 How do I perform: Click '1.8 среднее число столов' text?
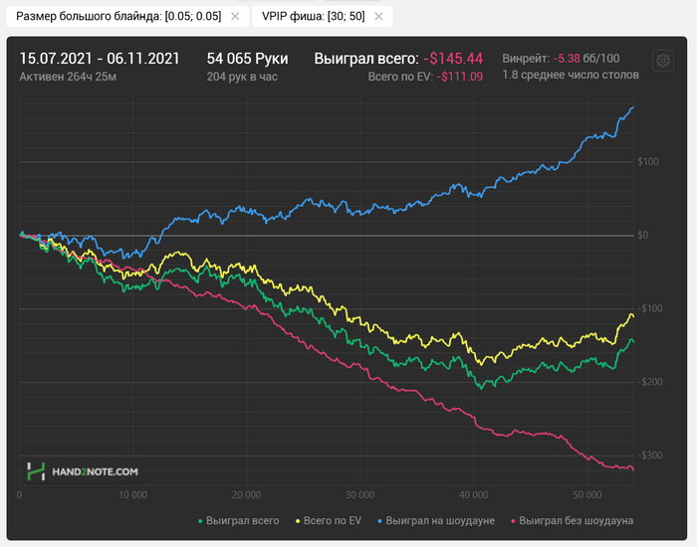point(571,75)
